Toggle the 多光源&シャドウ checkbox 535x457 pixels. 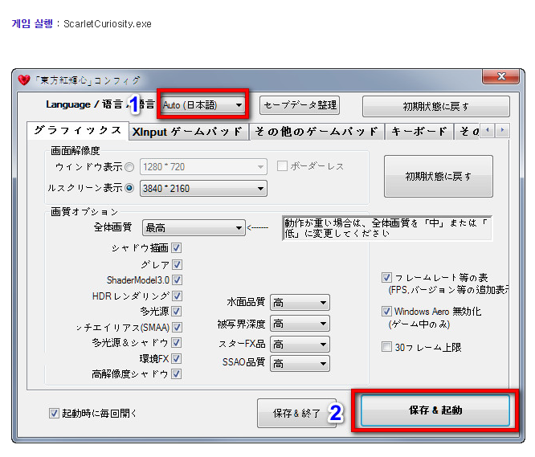point(177,342)
